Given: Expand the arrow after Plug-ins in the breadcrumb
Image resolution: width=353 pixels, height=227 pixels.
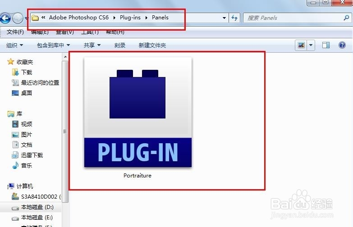Looking at the screenshot, I should point(147,18).
